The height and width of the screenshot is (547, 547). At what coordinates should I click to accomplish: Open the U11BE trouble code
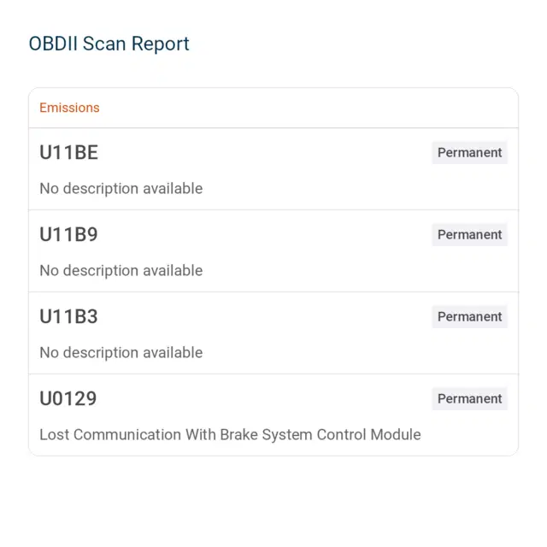click(68, 152)
